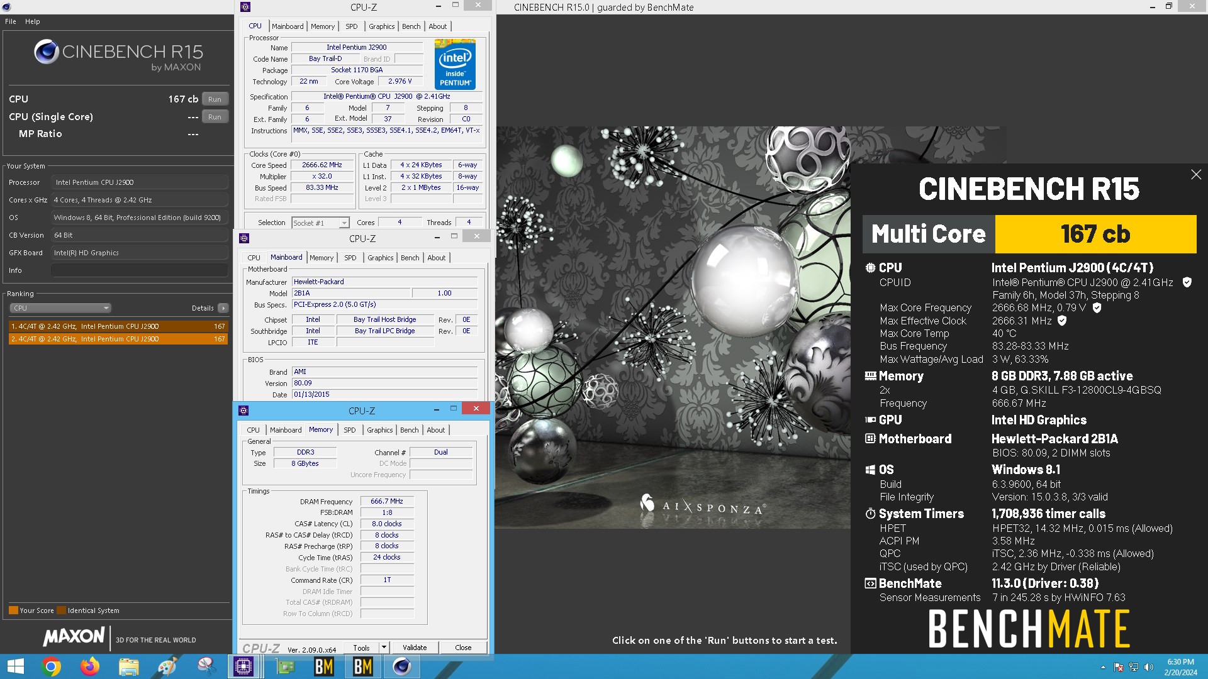Open the Socket #1 selection dropdown
The height and width of the screenshot is (679, 1208).
pyautogui.click(x=320, y=223)
